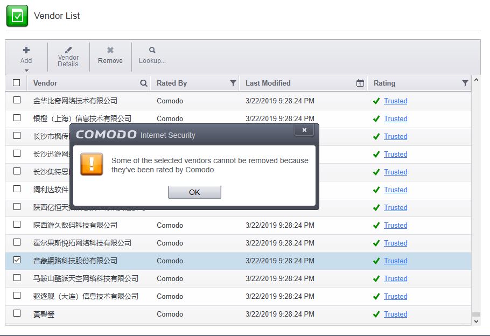The height and width of the screenshot is (336, 490).
Task: Check the 银橙（上海）信息技术有限公司 row checkbox
Action: [x=17, y=118]
